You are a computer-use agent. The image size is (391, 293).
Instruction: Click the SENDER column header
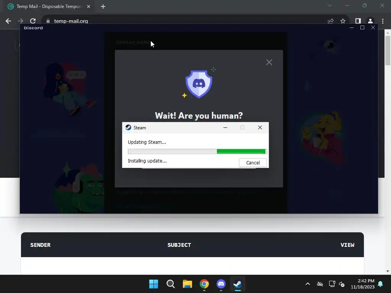point(40,245)
